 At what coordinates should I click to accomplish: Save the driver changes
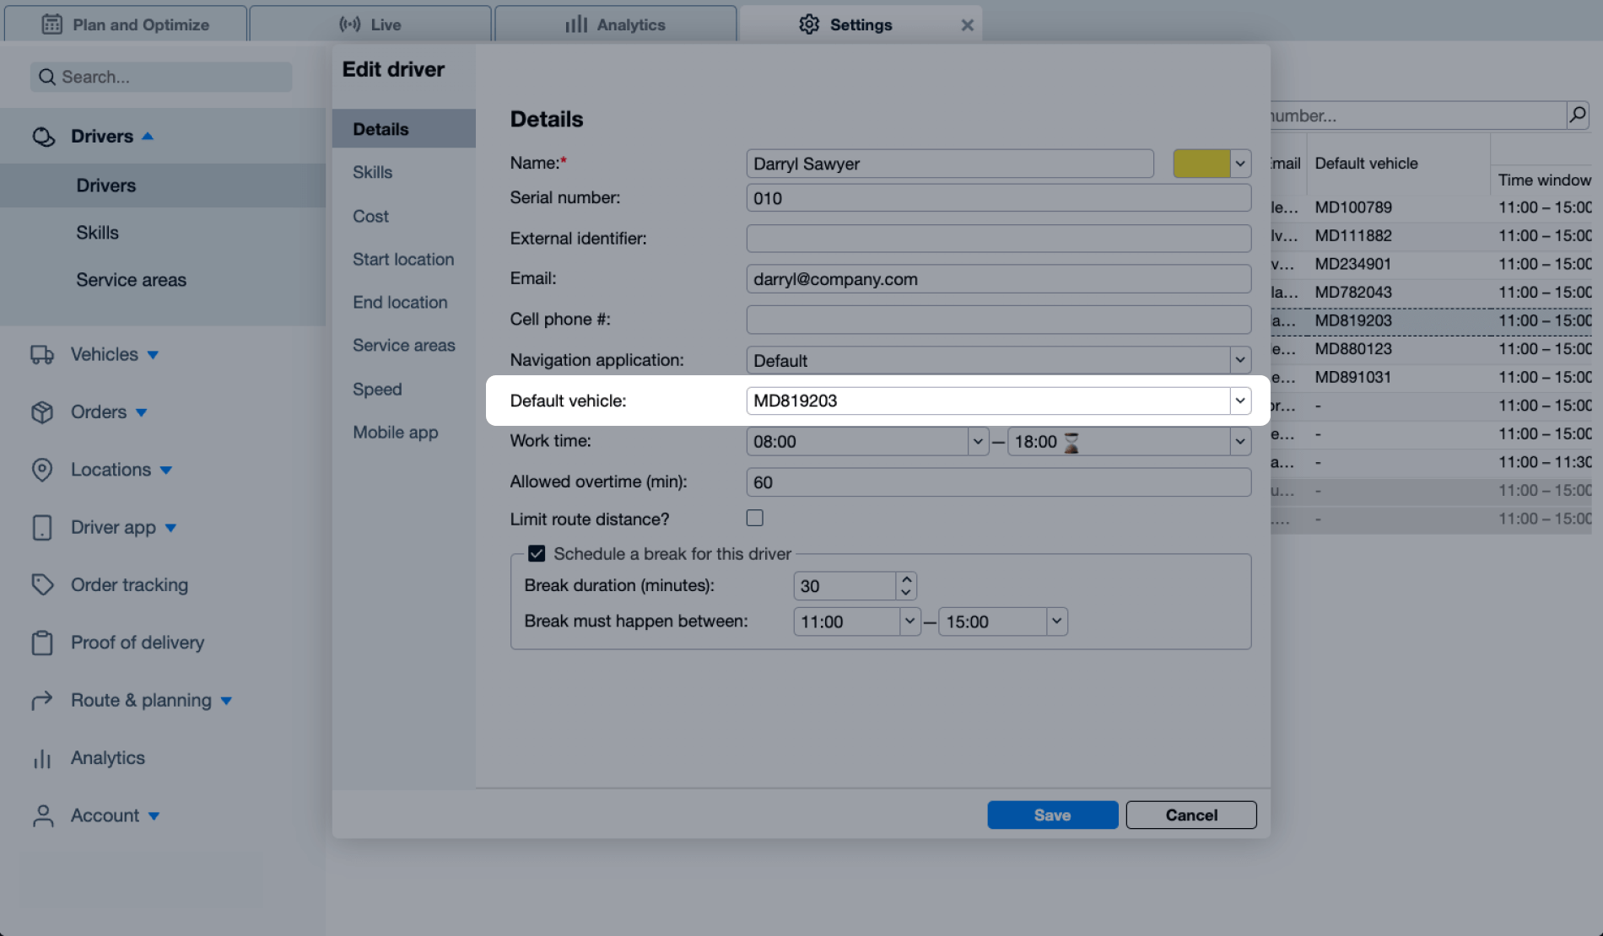(x=1052, y=815)
